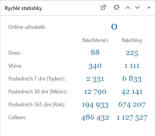Open last 7 days visits 6 833

132,79
